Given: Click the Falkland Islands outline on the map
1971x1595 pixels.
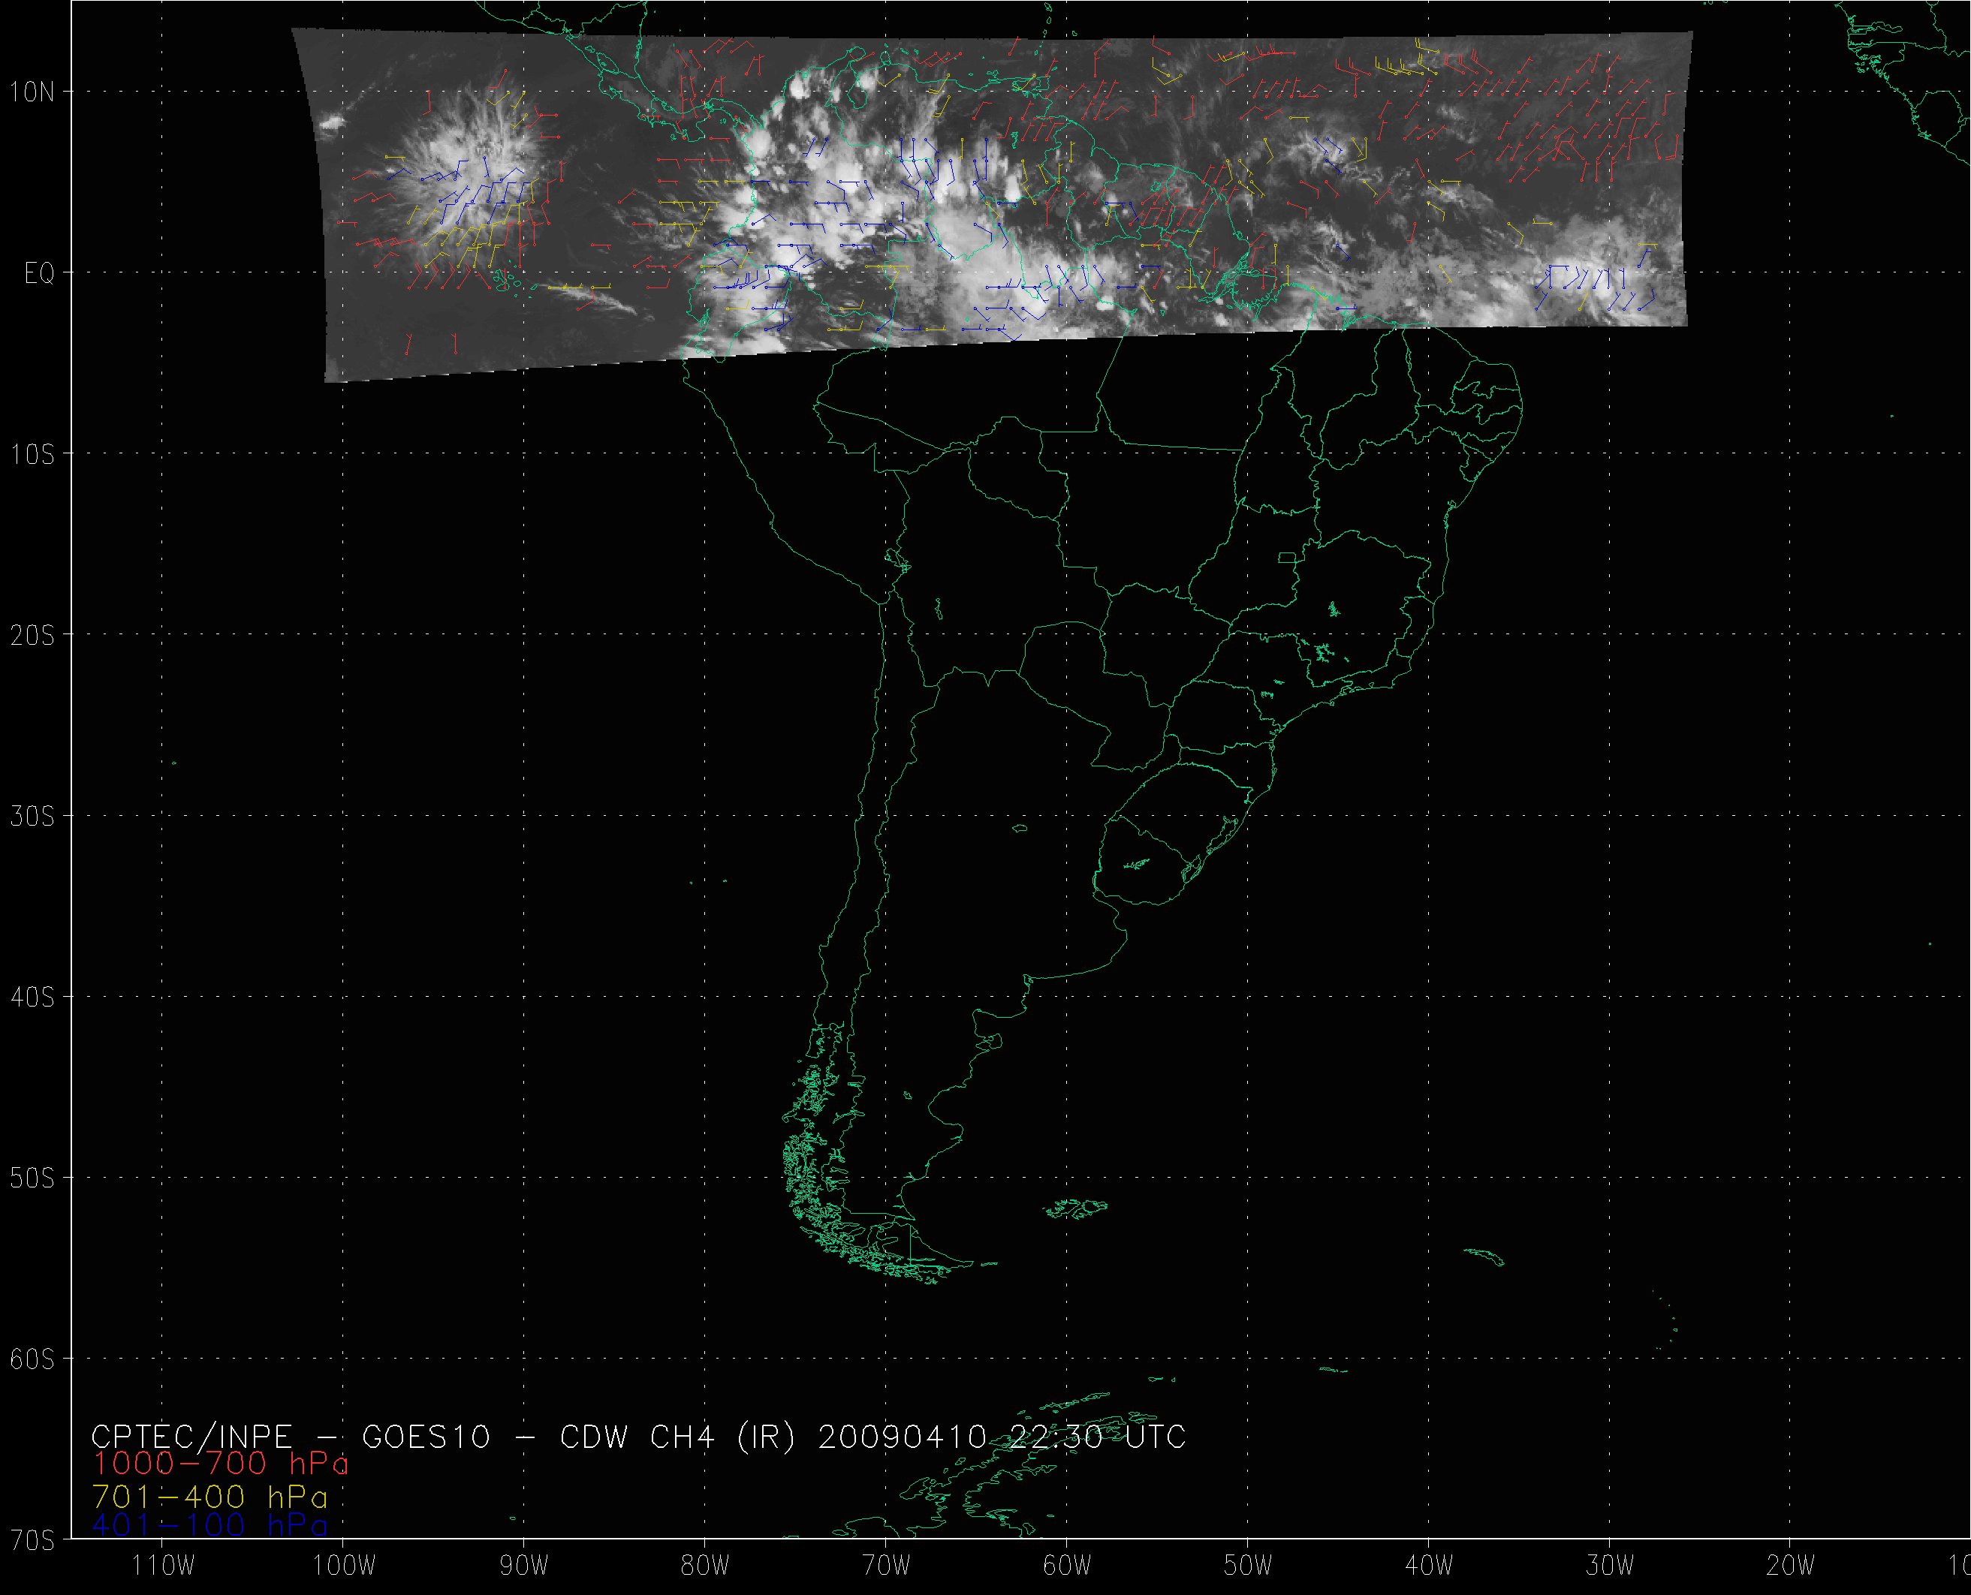Looking at the screenshot, I should 1077,1210.
